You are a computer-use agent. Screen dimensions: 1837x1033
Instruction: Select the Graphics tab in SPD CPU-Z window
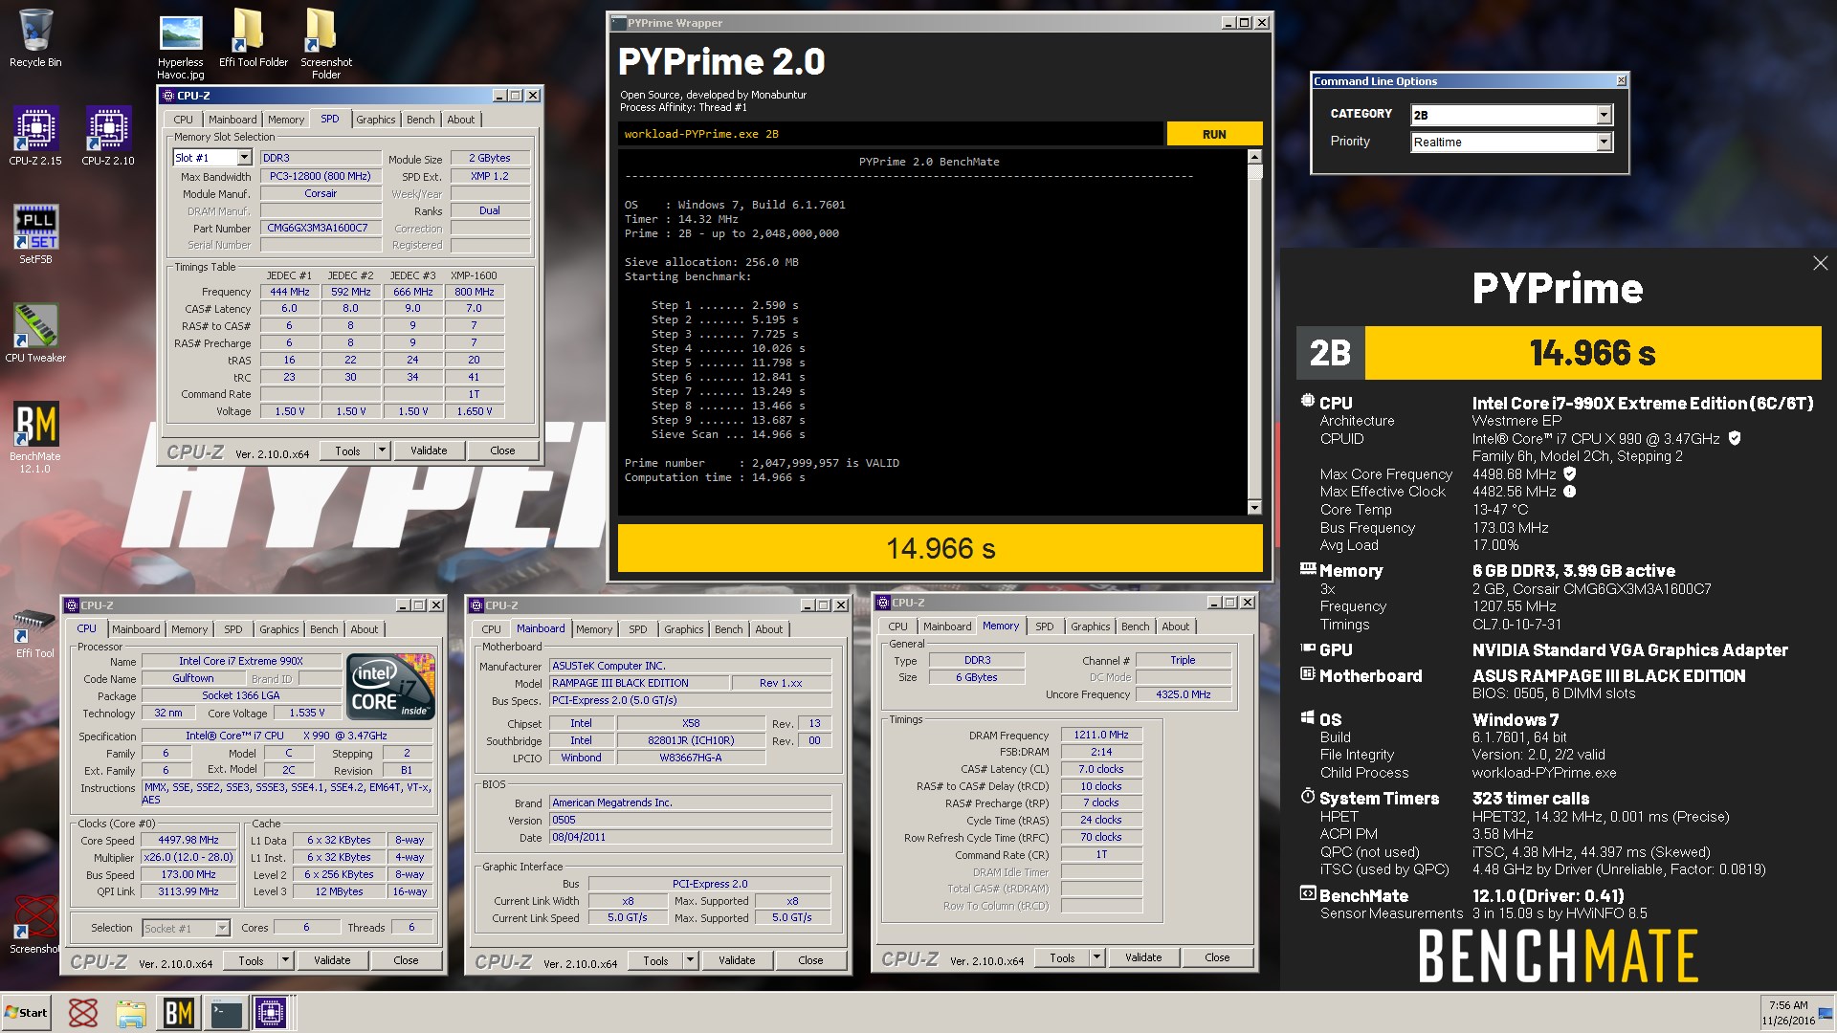[x=375, y=120]
